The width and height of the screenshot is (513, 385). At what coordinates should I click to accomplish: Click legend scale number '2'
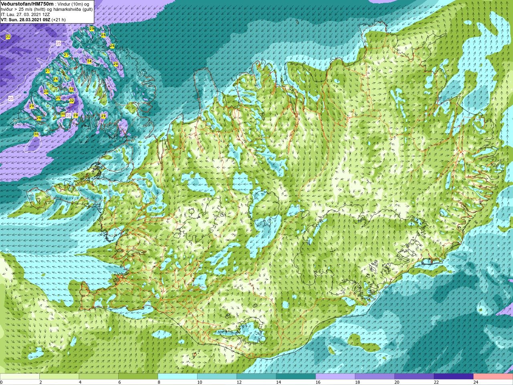coord(40,382)
